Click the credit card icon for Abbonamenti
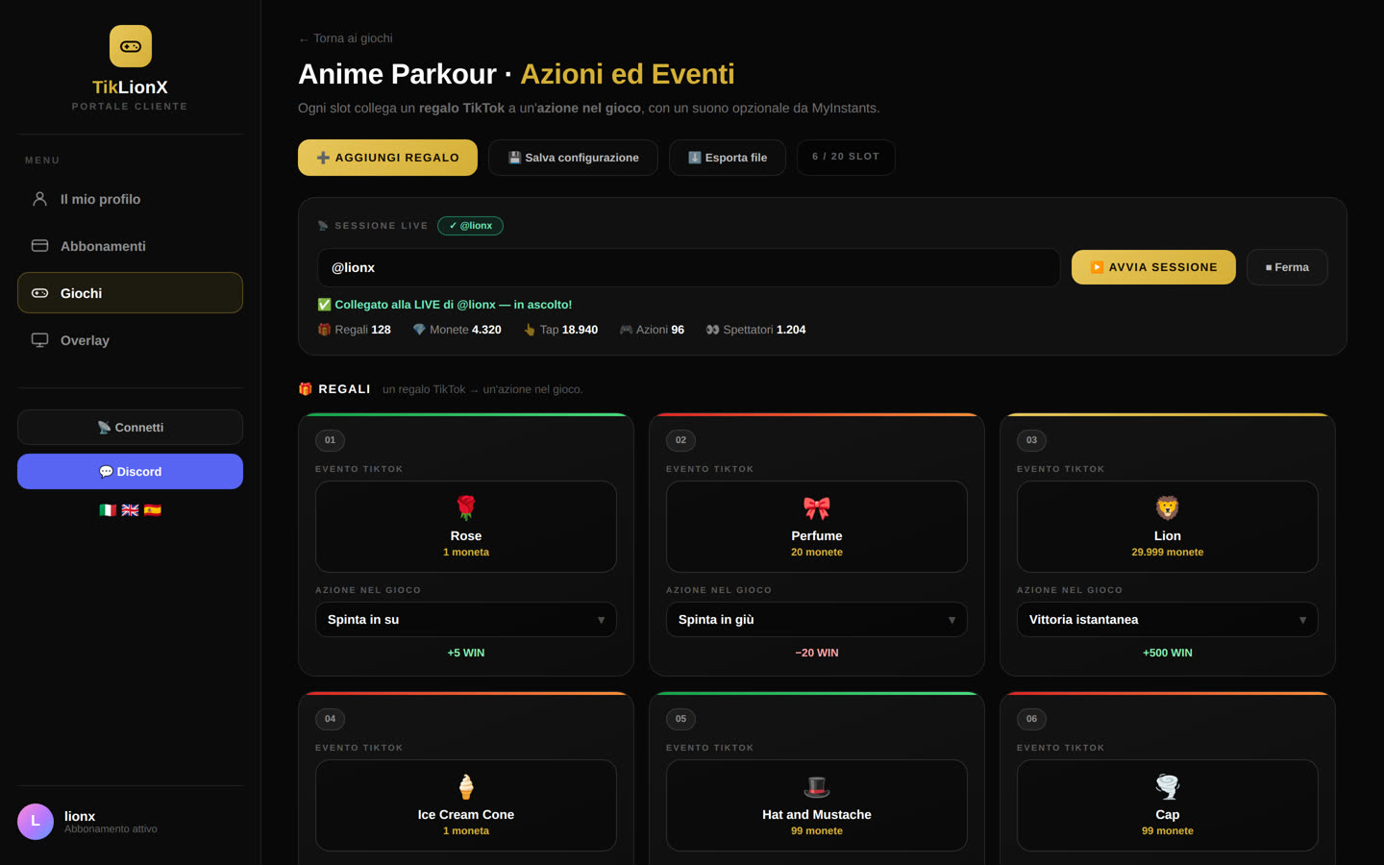 39,246
